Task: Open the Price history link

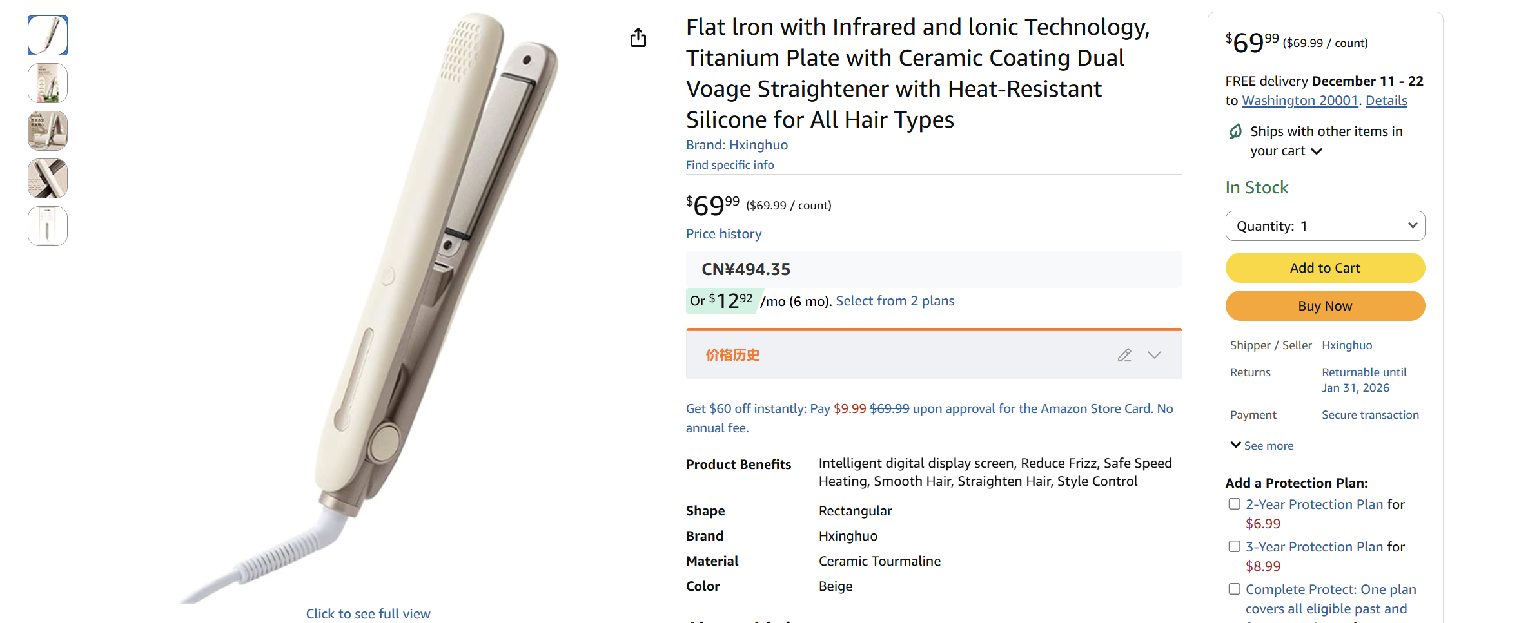Action: 723,233
